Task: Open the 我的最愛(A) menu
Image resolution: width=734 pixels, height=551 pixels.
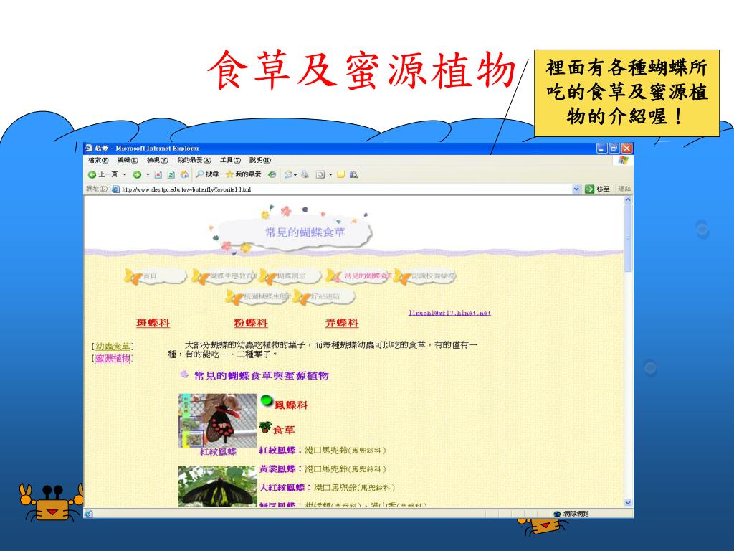Action: [194, 160]
